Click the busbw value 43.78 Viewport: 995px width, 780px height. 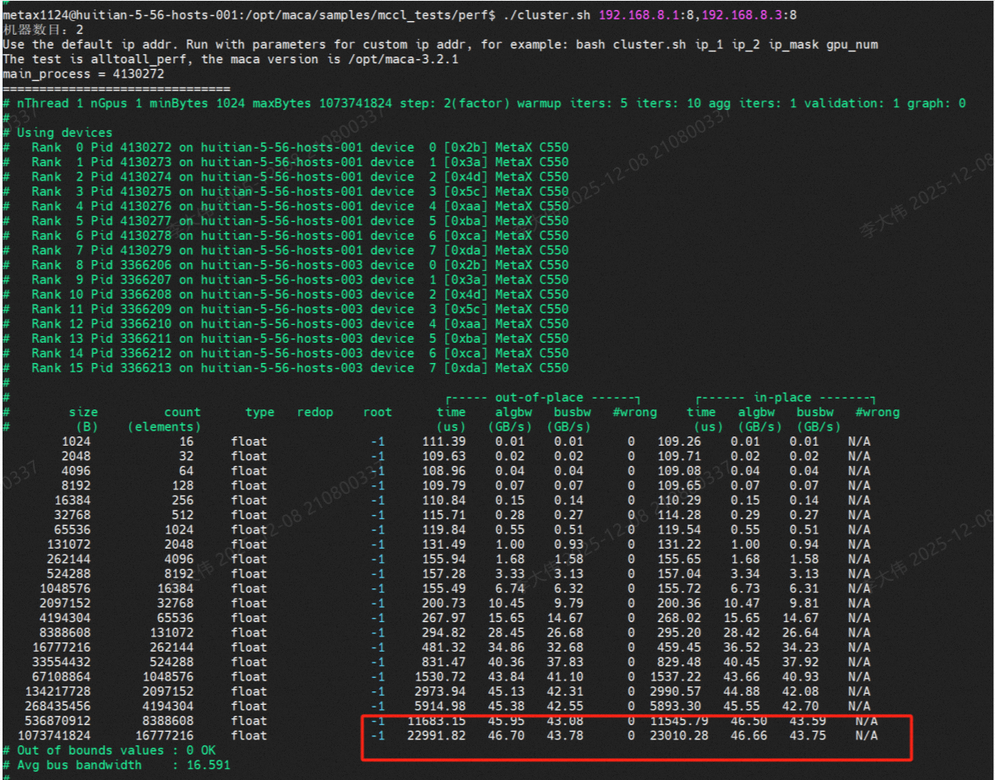coord(565,735)
